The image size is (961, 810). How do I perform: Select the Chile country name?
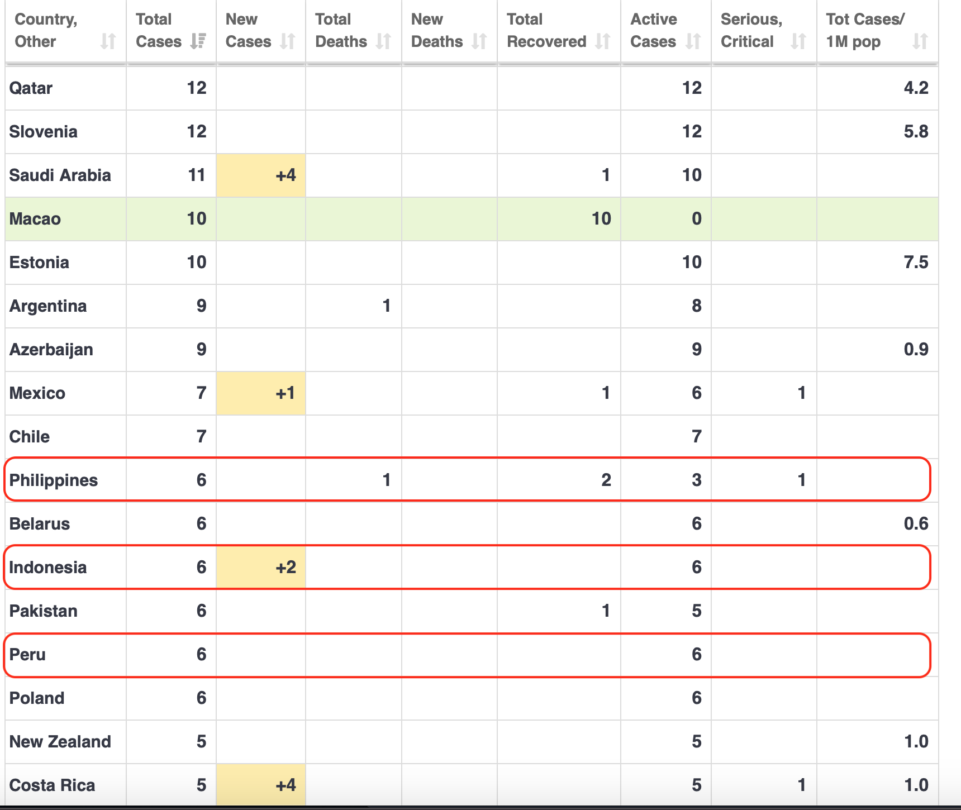click(x=29, y=436)
